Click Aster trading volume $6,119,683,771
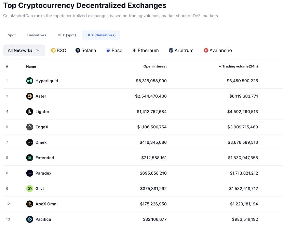Image resolution: width=283 pixels, height=228 pixels. pyautogui.click(x=244, y=96)
